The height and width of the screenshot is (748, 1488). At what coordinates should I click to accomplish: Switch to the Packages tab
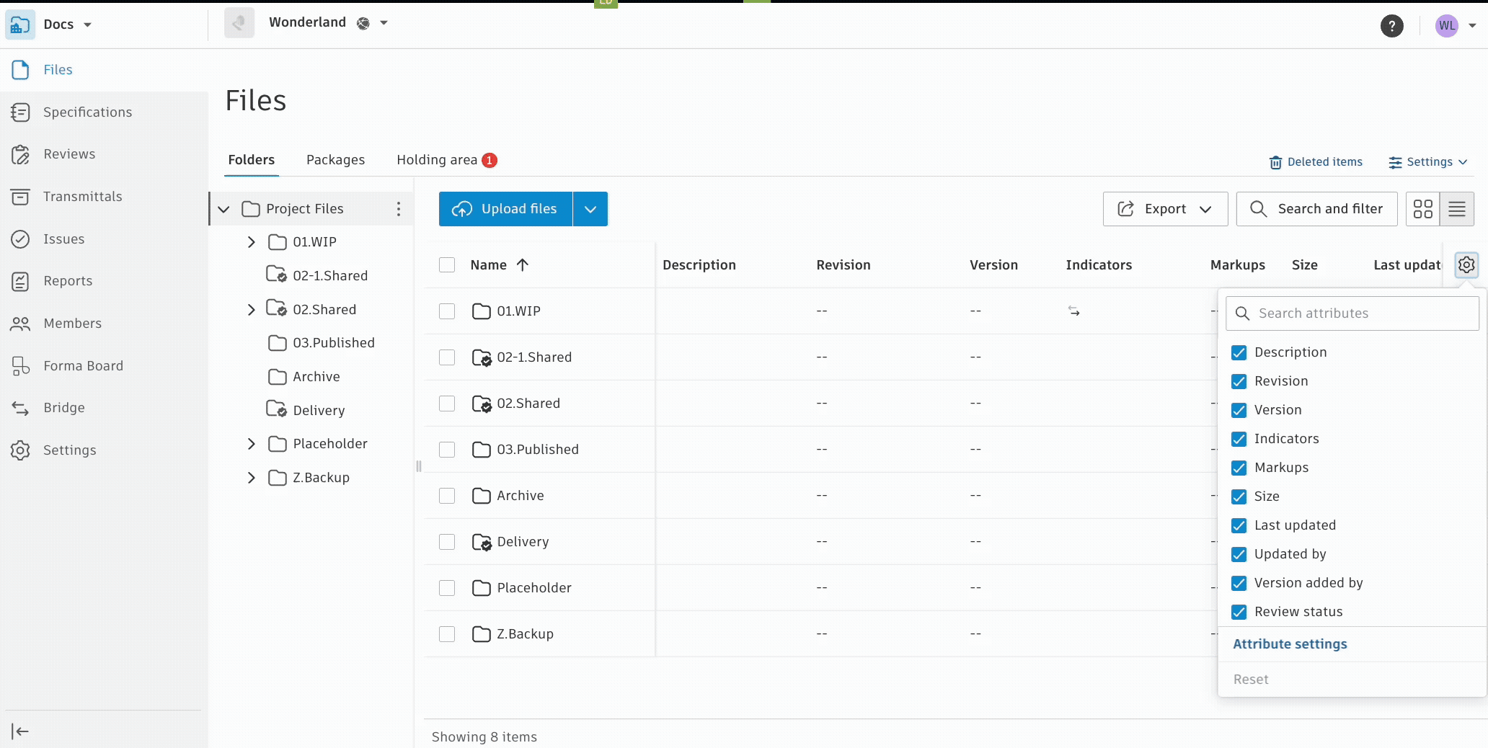[x=335, y=160]
